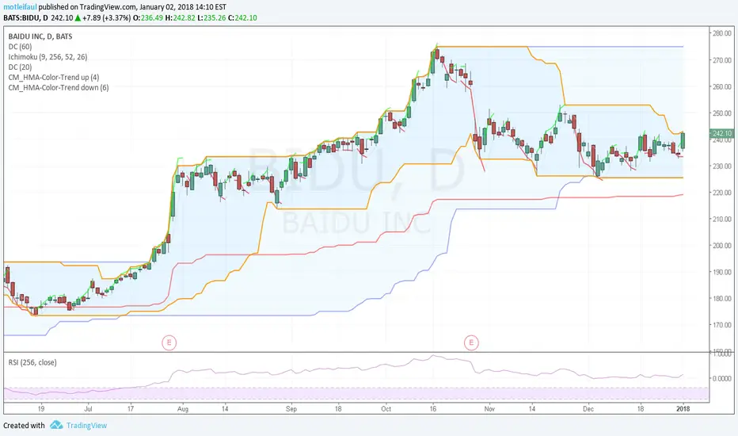Viewport: 738px width, 436px height.
Task: Click the TradingView cloud logo icon
Action: click(x=56, y=425)
